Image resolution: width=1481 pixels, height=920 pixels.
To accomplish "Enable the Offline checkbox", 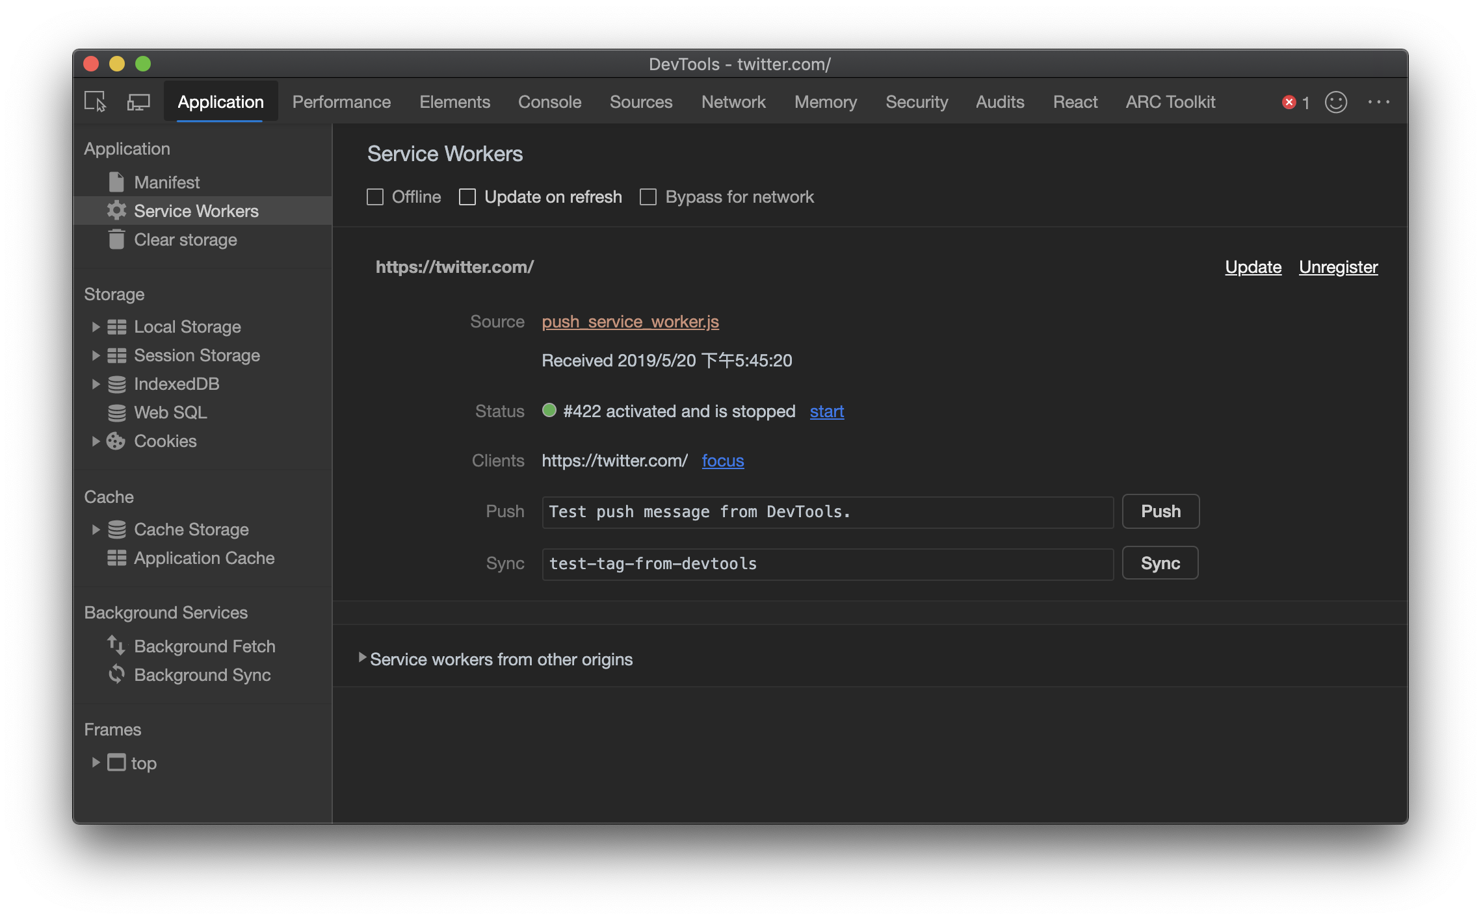I will [x=375, y=197].
